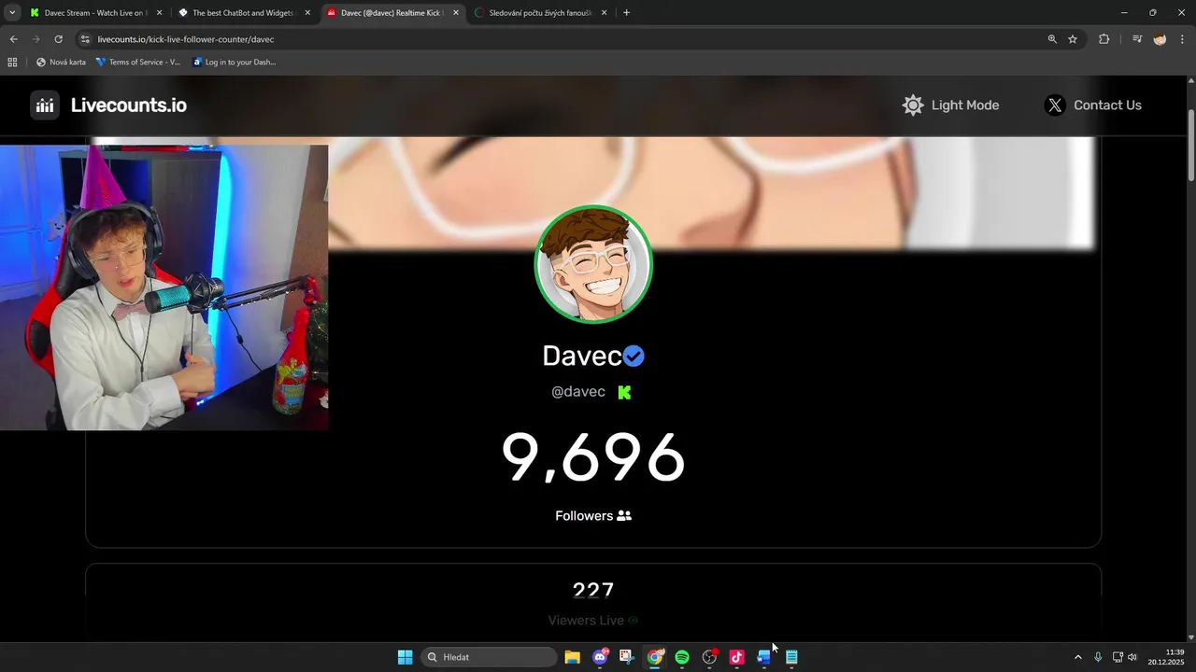The width and height of the screenshot is (1196, 672).
Task: Click the Viewers Live label
Action: coord(586,620)
